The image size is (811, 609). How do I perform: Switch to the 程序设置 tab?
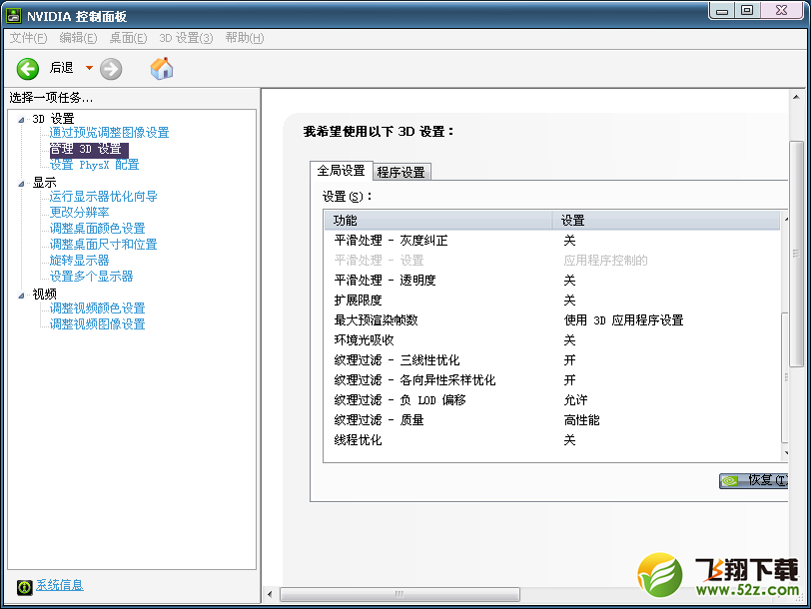pos(401,172)
